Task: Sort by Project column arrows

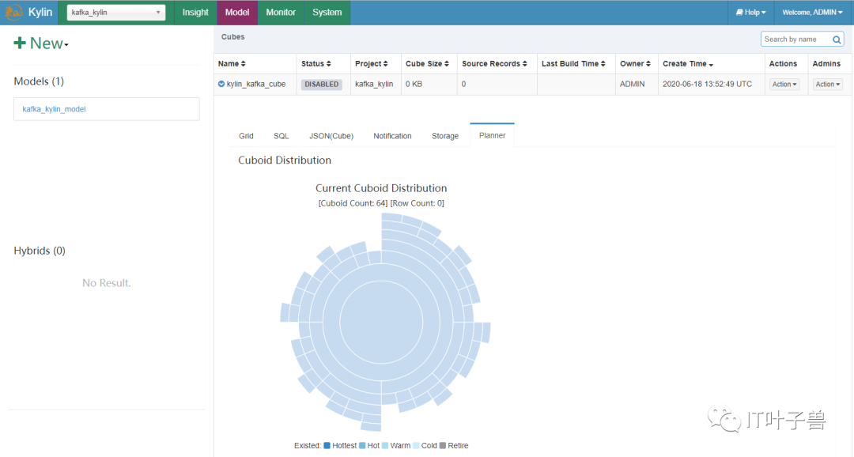Action: click(x=386, y=64)
